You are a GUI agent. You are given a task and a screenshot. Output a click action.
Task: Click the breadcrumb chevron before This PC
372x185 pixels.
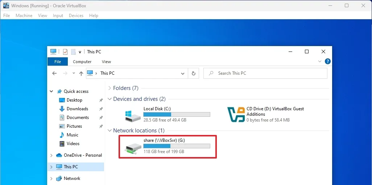point(96,73)
